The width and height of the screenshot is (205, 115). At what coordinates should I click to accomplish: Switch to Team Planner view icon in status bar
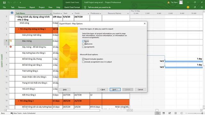pos(169,113)
